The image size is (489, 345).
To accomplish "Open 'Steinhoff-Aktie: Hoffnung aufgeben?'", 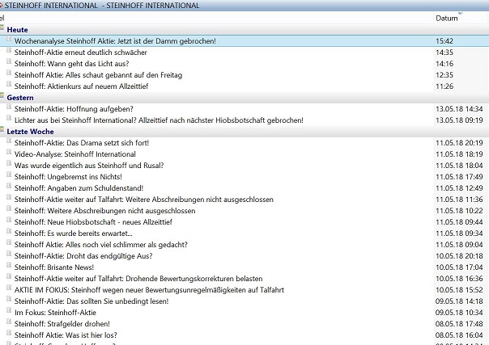I will click(74, 109).
